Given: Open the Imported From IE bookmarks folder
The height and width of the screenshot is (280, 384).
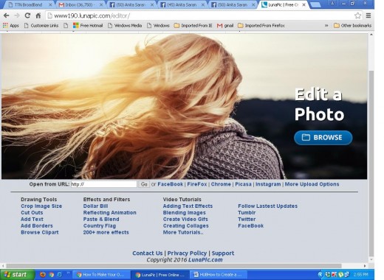Looking at the screenshot, I should 193,26.
